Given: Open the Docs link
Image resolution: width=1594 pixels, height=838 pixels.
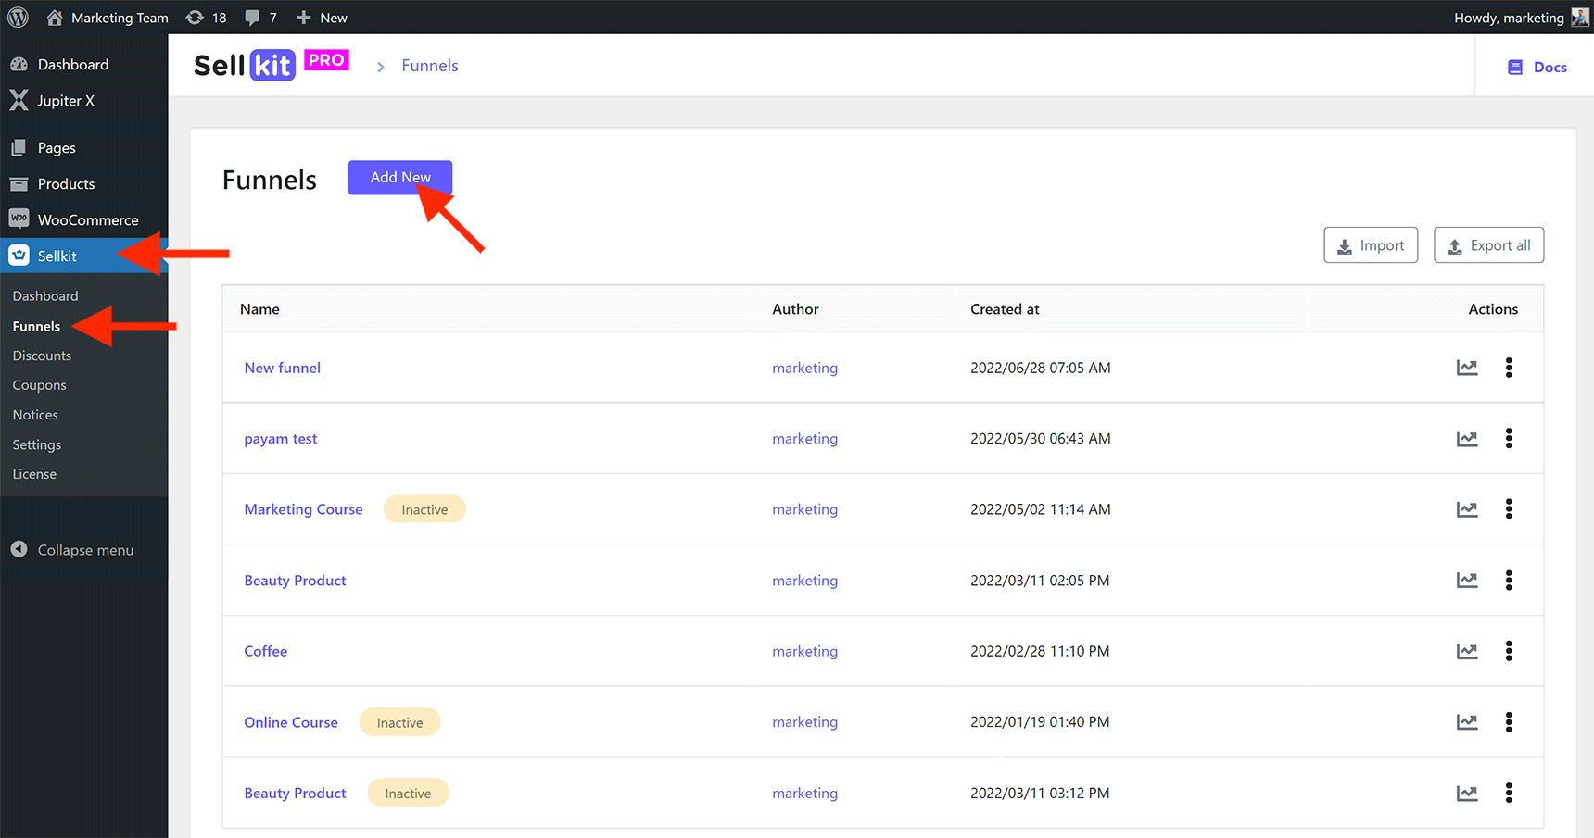Looking at the screenshot, I should click(x=1537, y=67).
